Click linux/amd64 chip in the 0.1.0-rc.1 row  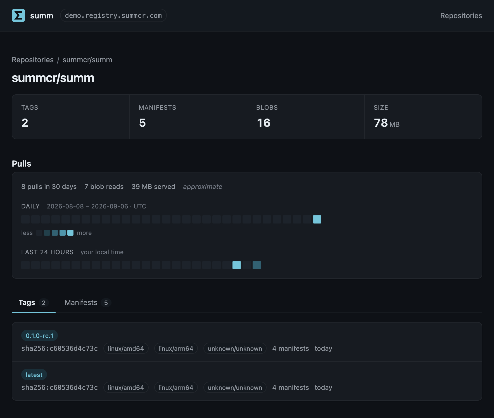pyautogui.click(x=126, y=349)
